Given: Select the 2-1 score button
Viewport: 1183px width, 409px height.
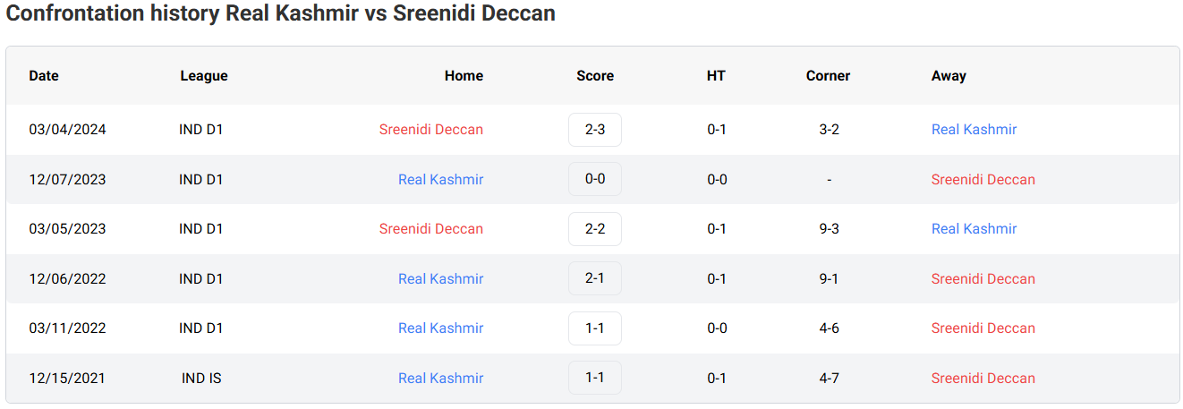Looking at the screenshot, I should (594, 278).
